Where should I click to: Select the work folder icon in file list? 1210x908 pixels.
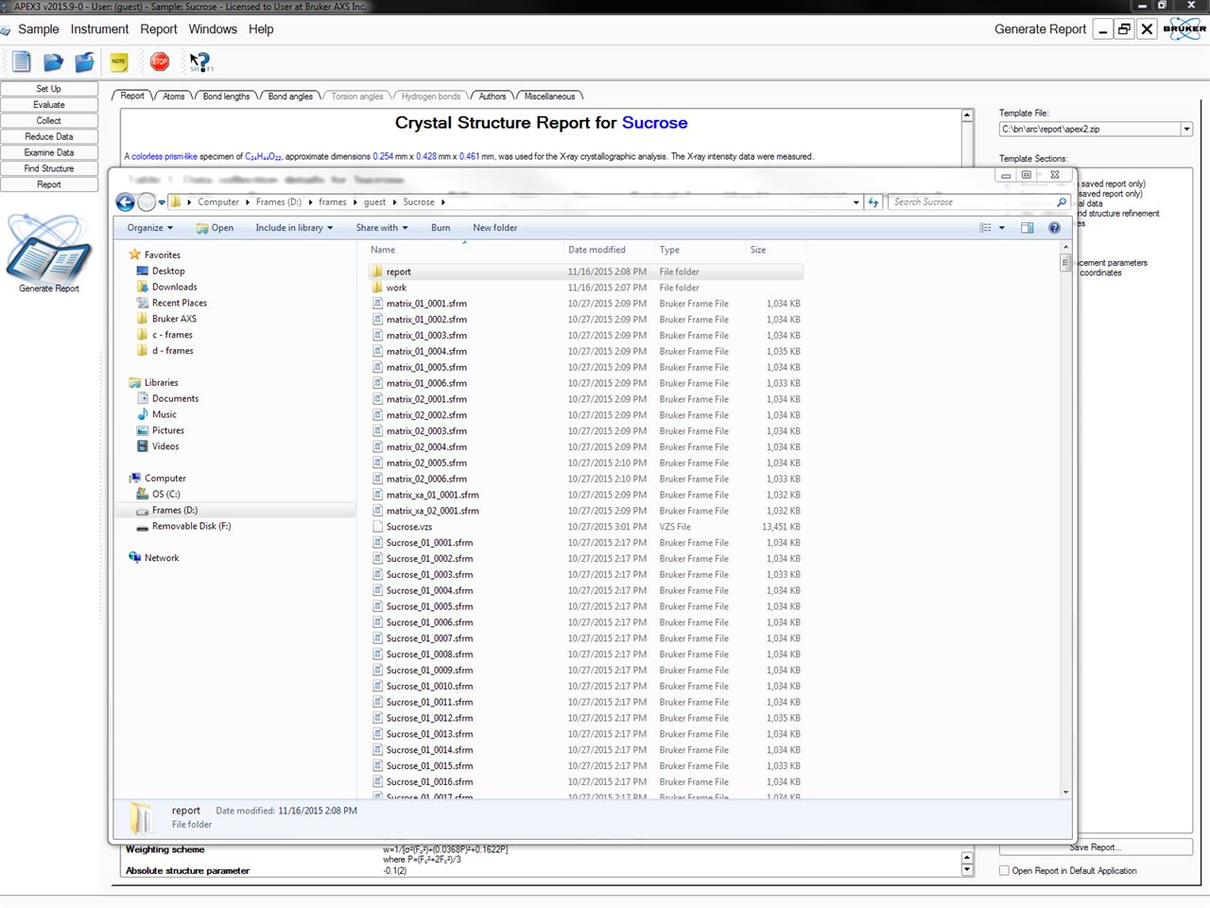(377, 288)
